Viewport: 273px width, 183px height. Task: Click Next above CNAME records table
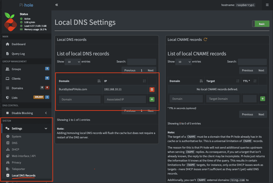(x=261, y=70)
